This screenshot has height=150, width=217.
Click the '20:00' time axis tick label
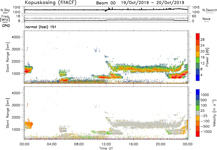[161, 144]
